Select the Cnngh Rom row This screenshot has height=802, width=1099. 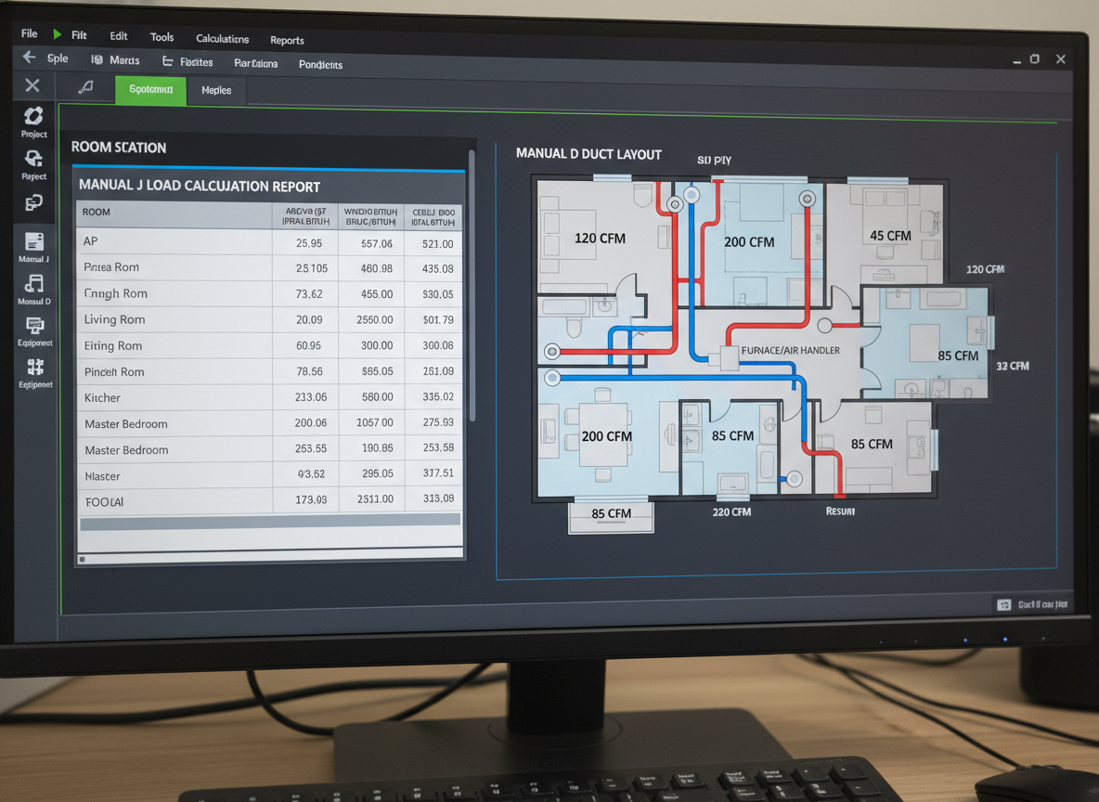pos(270,293)
